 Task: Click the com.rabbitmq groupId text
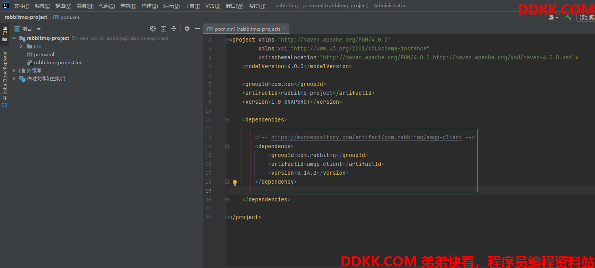[x=316, y=155]
